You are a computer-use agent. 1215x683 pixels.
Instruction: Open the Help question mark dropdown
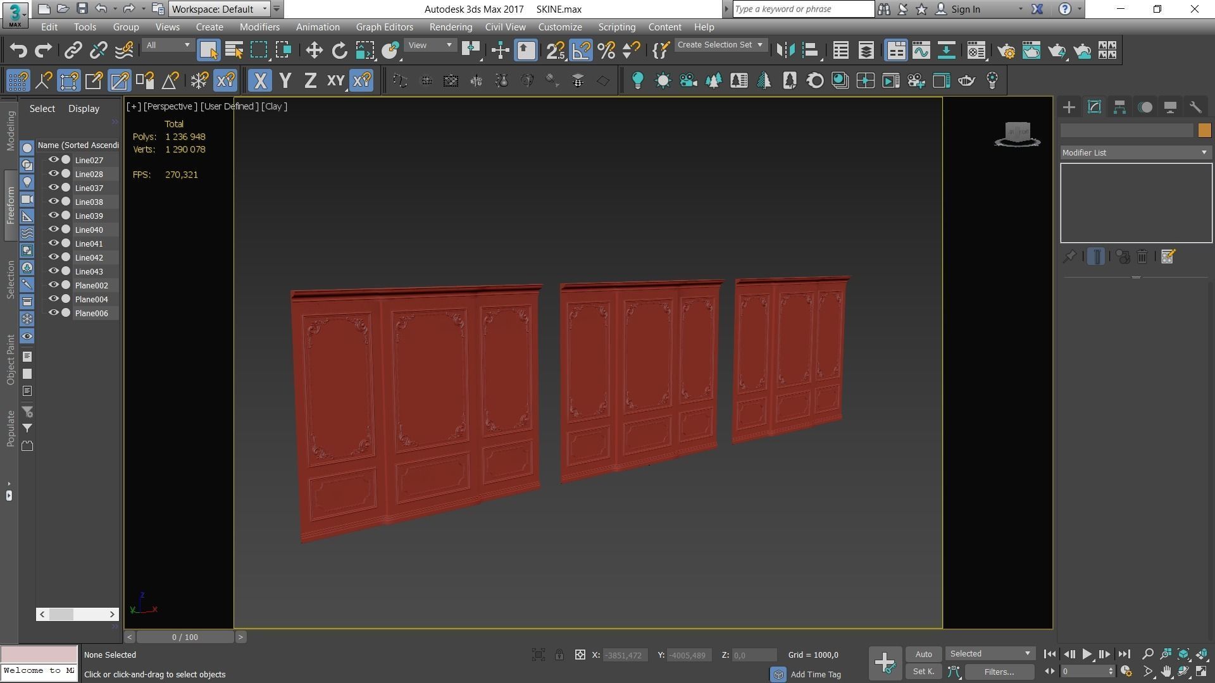1080,9
